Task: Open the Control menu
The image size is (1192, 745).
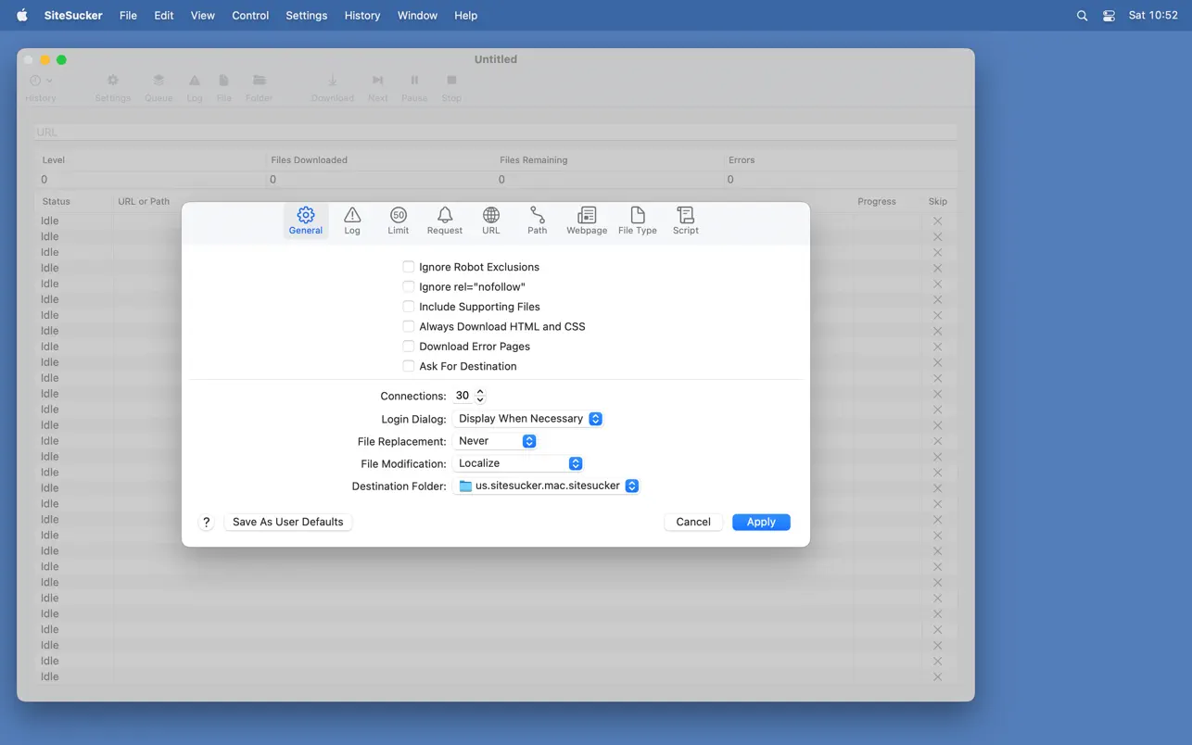Action: click(x=250, y=16)
